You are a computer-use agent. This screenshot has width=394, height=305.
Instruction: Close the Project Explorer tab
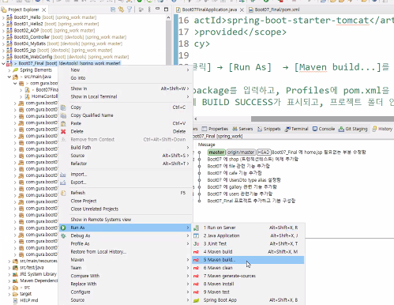44,9
